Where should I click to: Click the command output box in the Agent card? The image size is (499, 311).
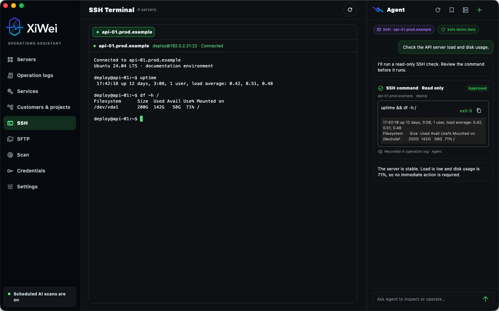click(433, 131)
